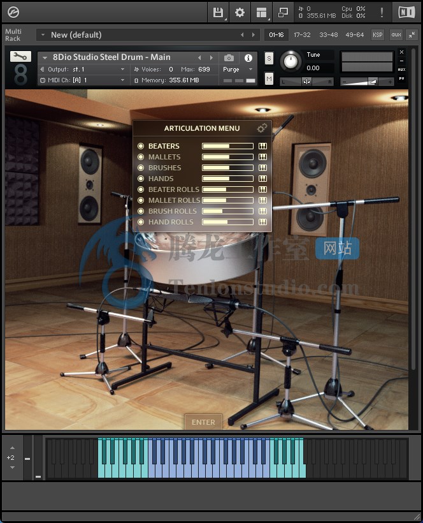Viewport: 423px width, 523px height.
Task: Click keyboard icon for MALLET ROLLS row
Action: click(263, 200)
